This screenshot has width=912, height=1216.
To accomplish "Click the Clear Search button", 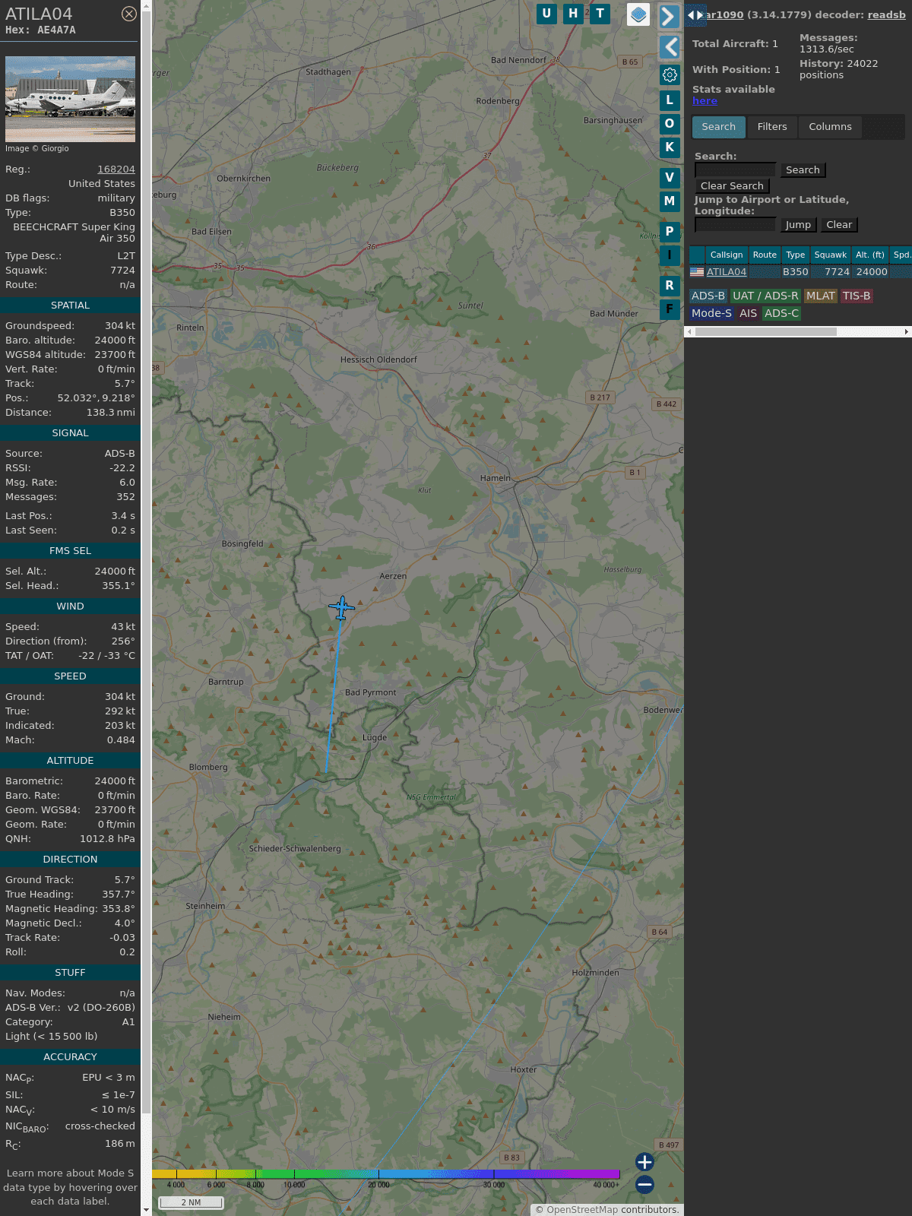I will (732, 186).
